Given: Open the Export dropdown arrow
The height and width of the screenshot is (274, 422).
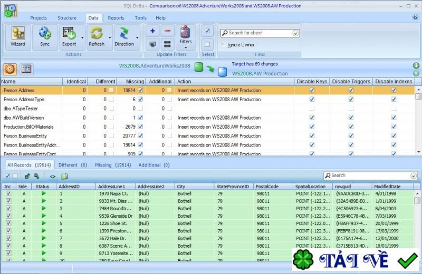Looking at the screenshot, I should pyautogui.click(x=82, y=38).
